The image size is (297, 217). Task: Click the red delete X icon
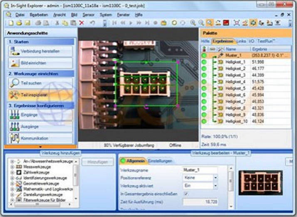coord(82,23)
